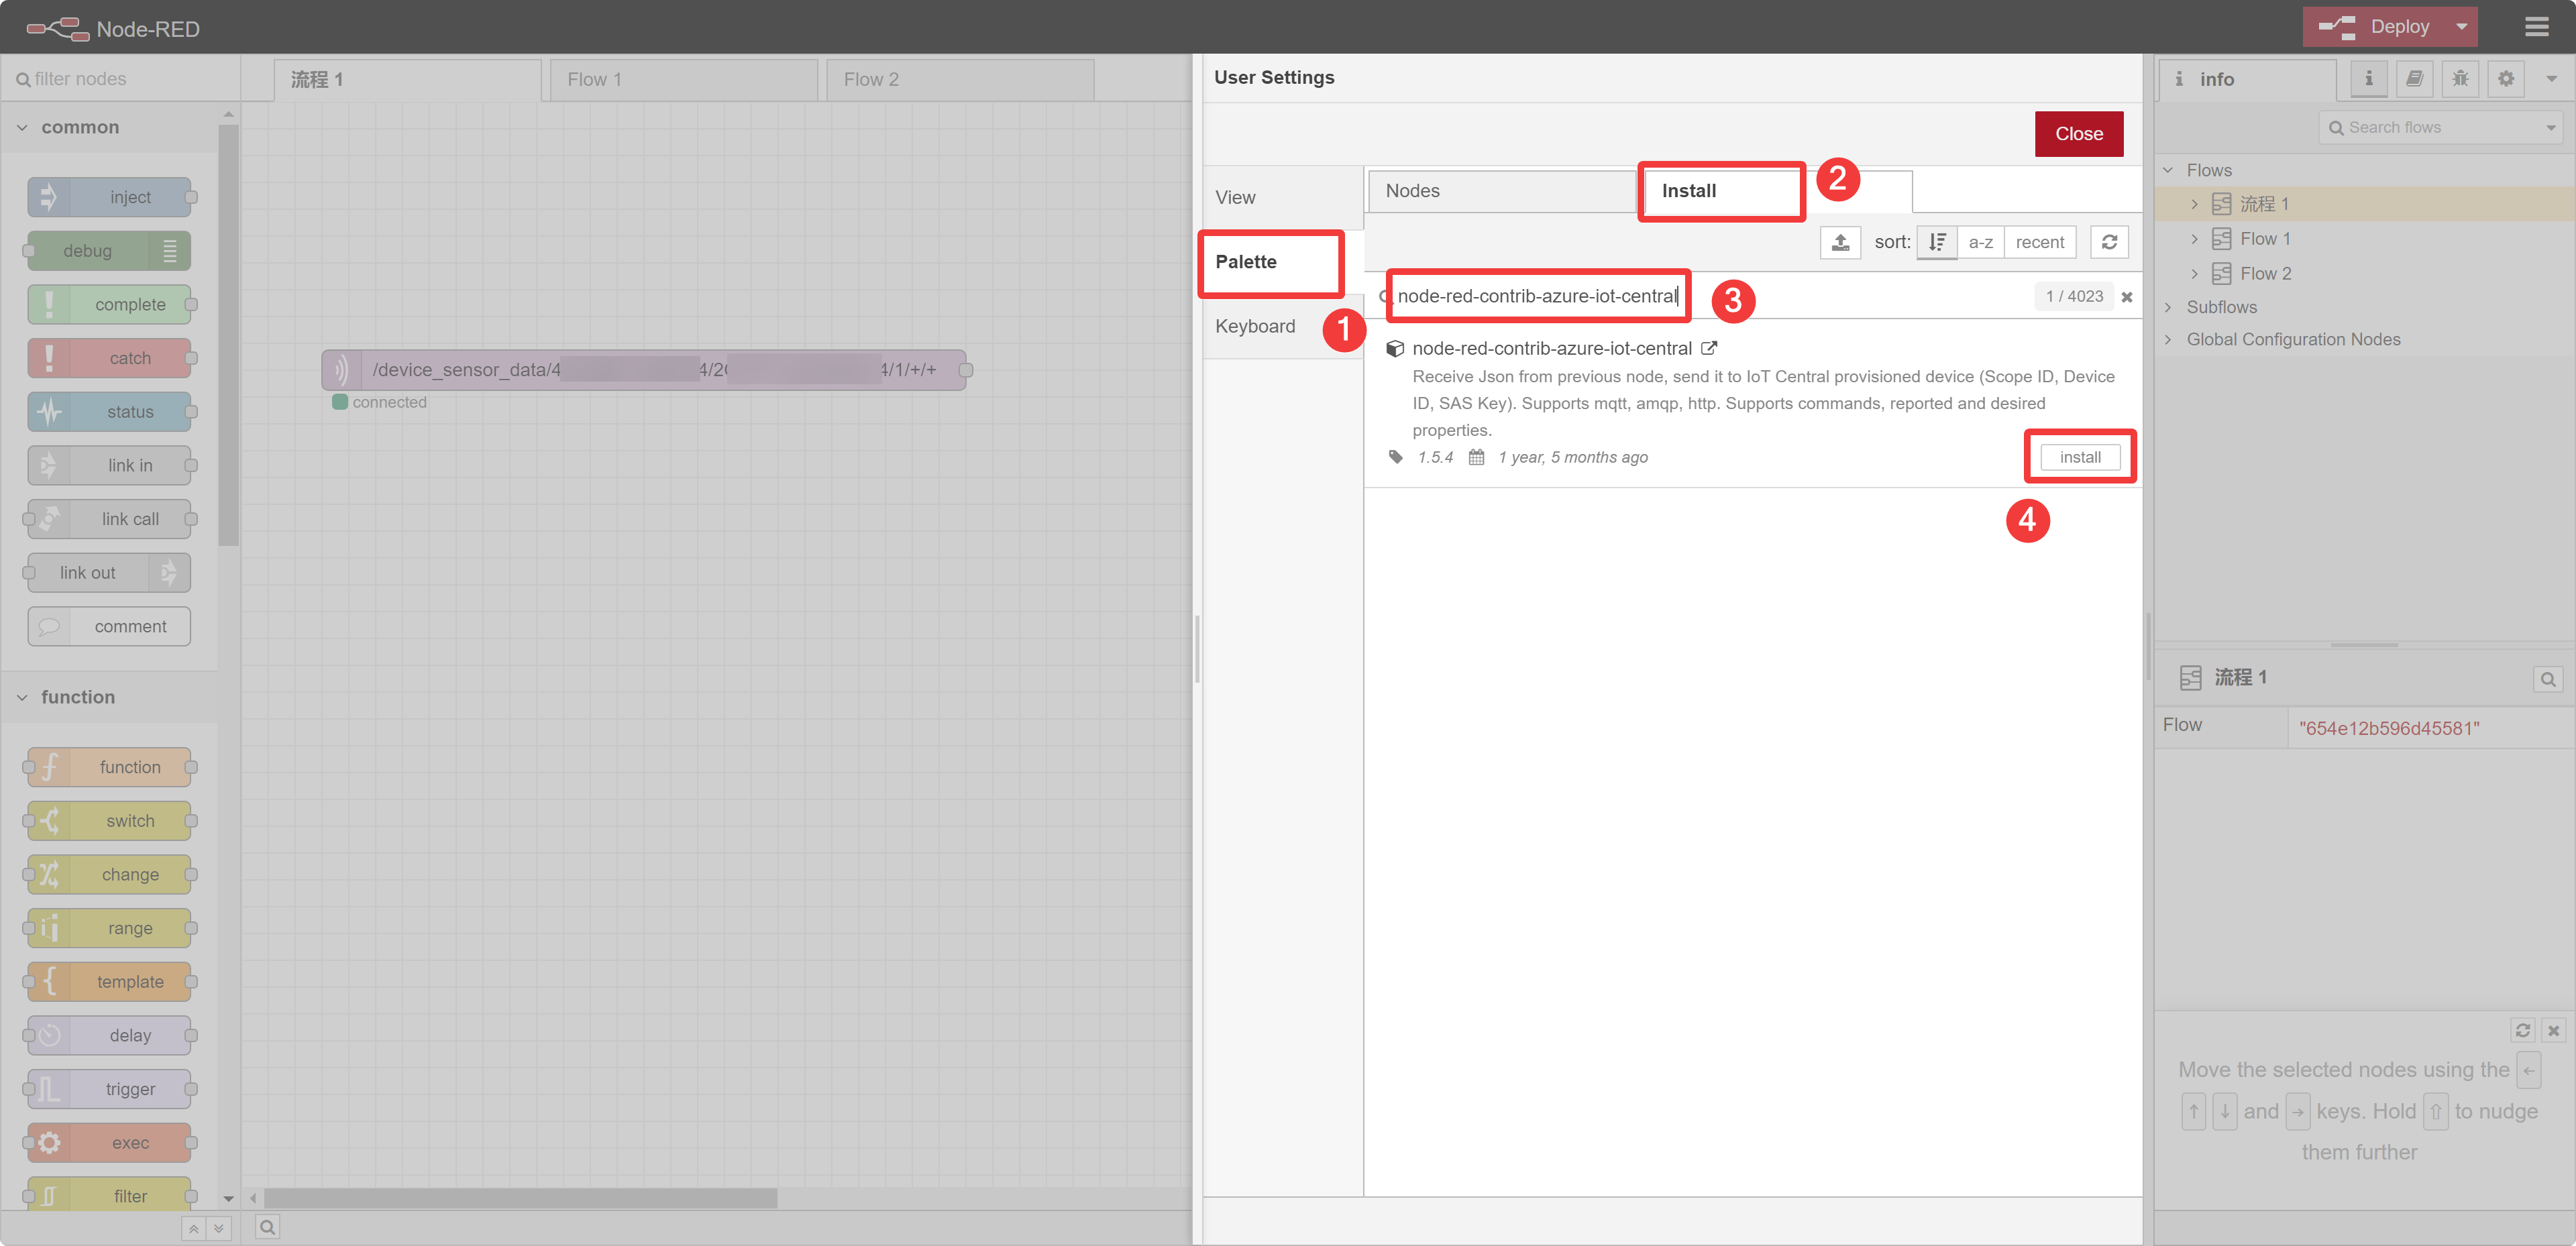Click the upload module icon

point(1840,242)
